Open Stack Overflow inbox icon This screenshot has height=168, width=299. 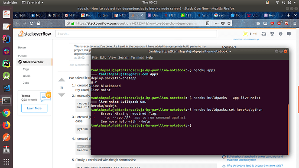[264, 34]
